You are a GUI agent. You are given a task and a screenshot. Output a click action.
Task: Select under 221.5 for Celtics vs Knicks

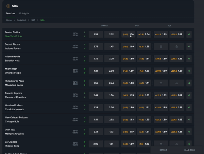176,34
